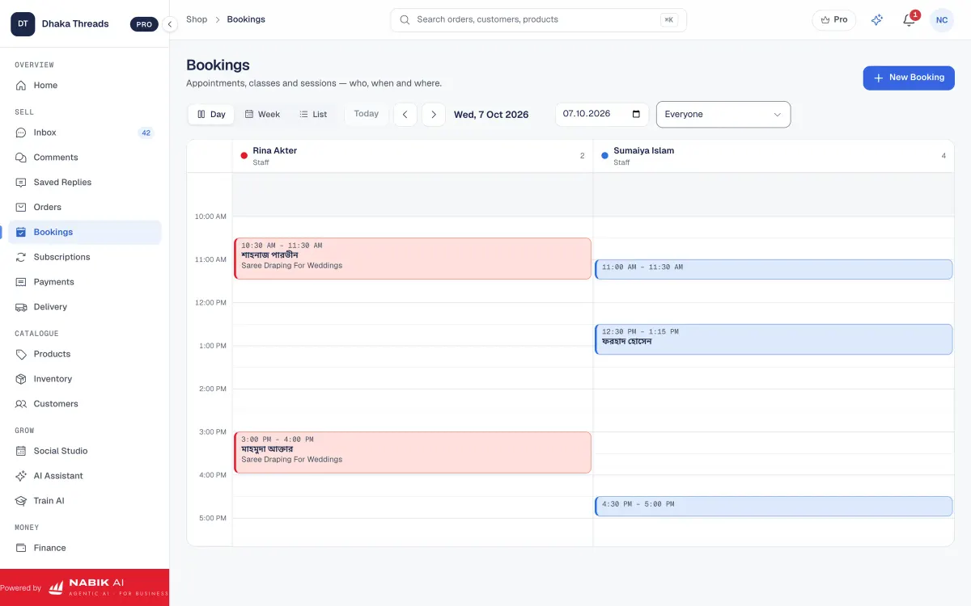Open Orders menu item

point(85,208)
